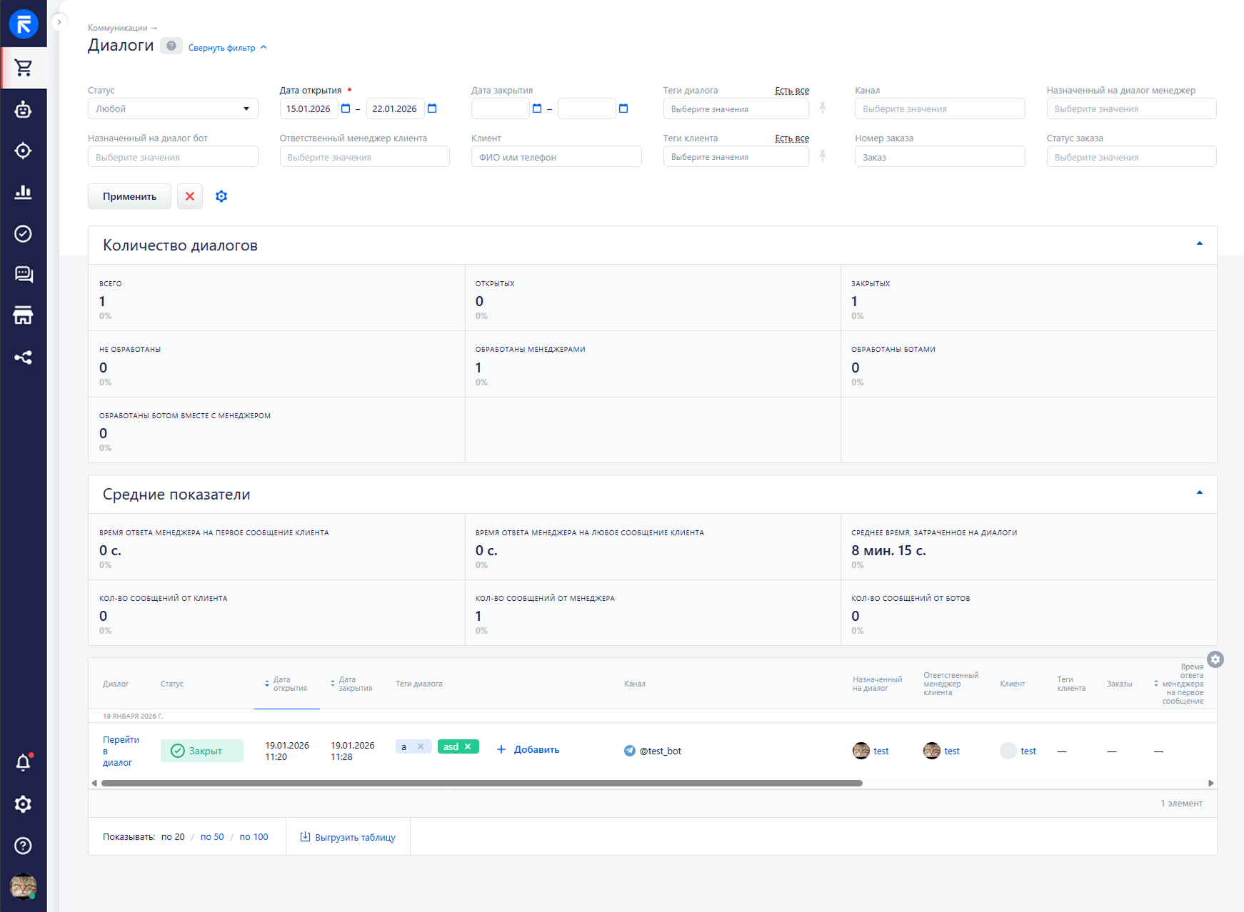The width and height of the screenshot is (1244, 912).
Task: Open the chat dialogs sidebar icon
Action: coord(24,275)
